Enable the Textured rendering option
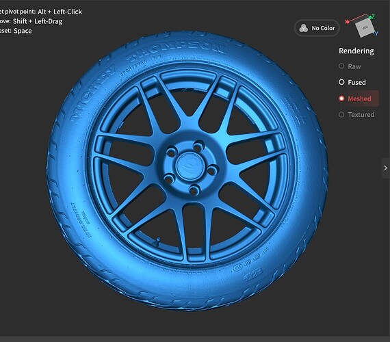Screen dimensions: 390x342 [x=356, y=115]
